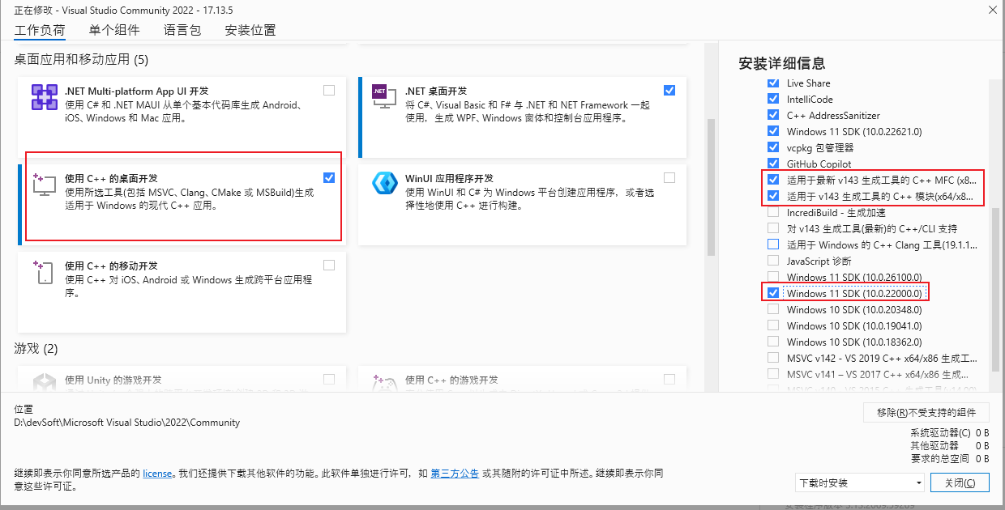Uncheck C++ AddressSanitizer component

tap(773, 116)
